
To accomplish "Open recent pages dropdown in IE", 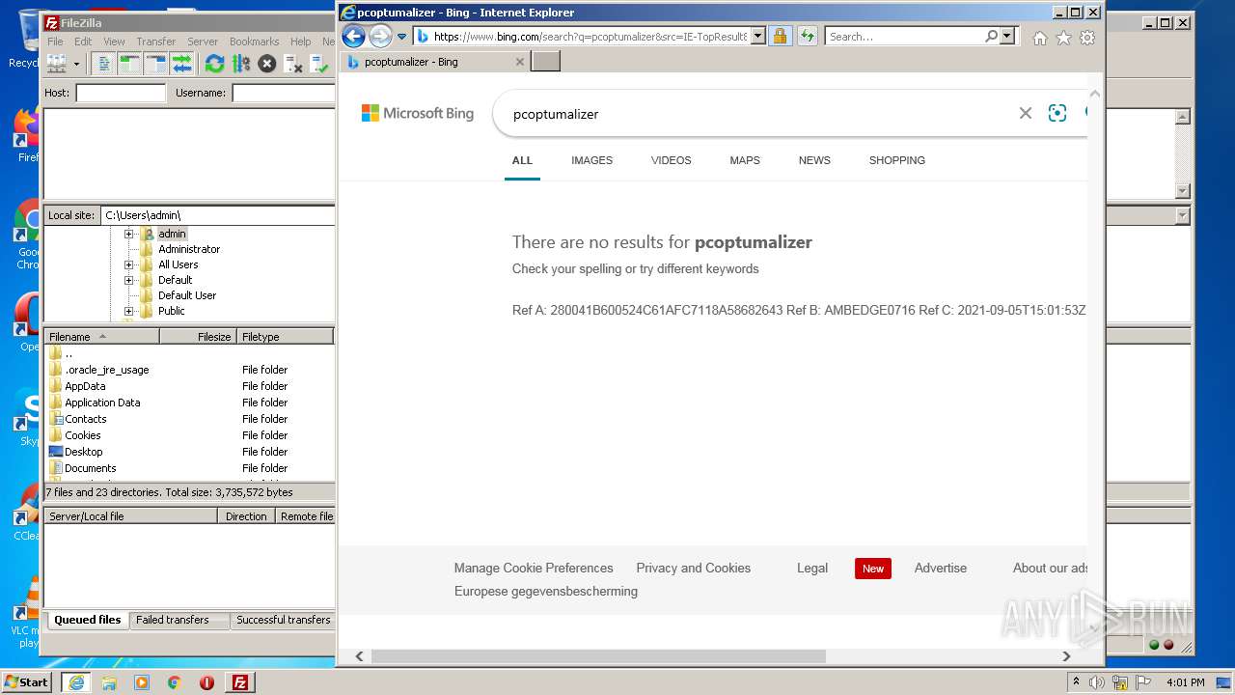I will coord(402,37).
